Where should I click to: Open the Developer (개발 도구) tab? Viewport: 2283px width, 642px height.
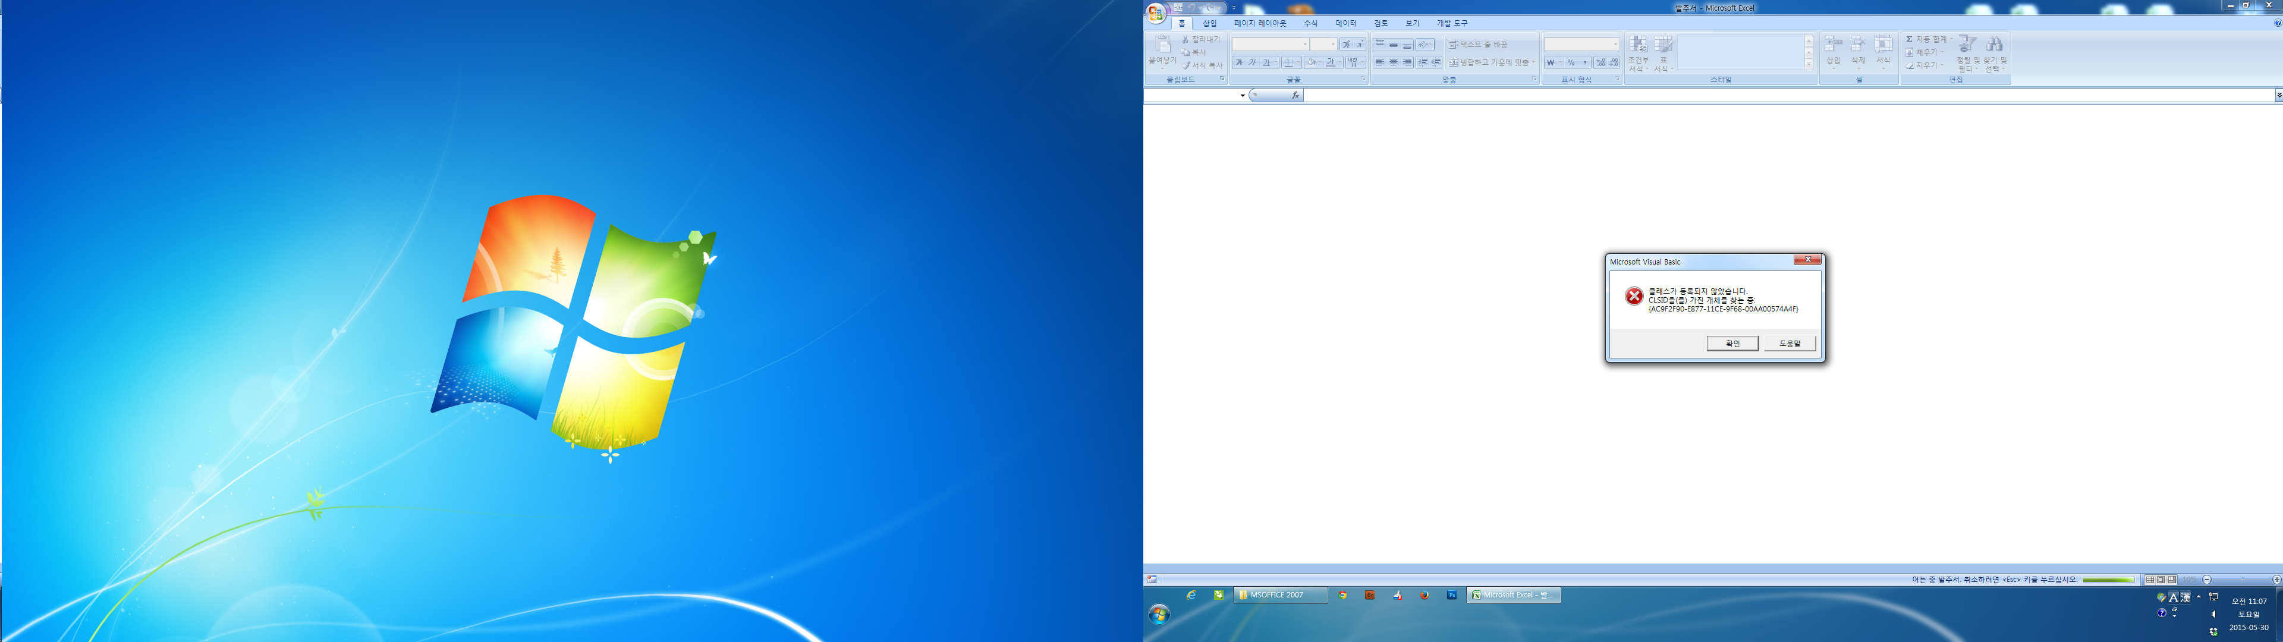1452,23
